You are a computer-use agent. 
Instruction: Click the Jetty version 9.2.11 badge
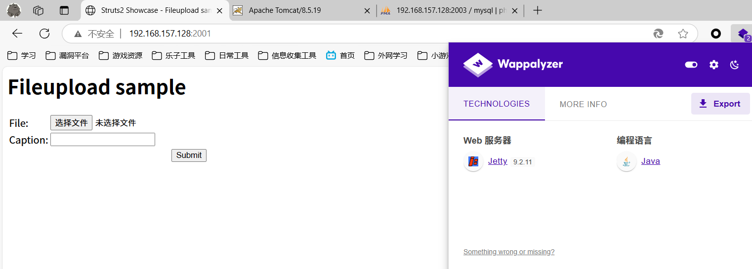point(522,162)
